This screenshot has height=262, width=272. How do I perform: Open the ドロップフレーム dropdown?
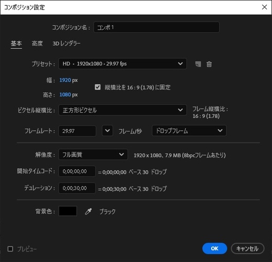coord(189,130)
